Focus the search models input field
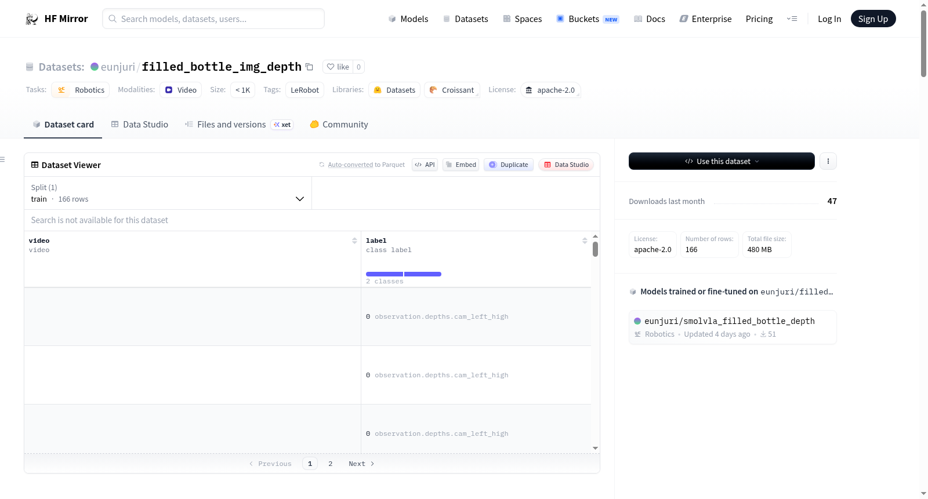The height and width of the screenshot is (499, 928). (213, 19)
